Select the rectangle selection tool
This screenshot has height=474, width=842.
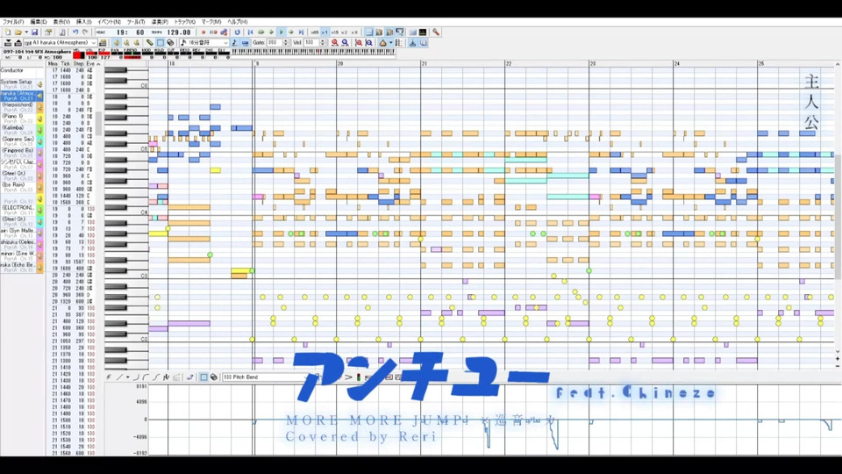pos(160,42)
